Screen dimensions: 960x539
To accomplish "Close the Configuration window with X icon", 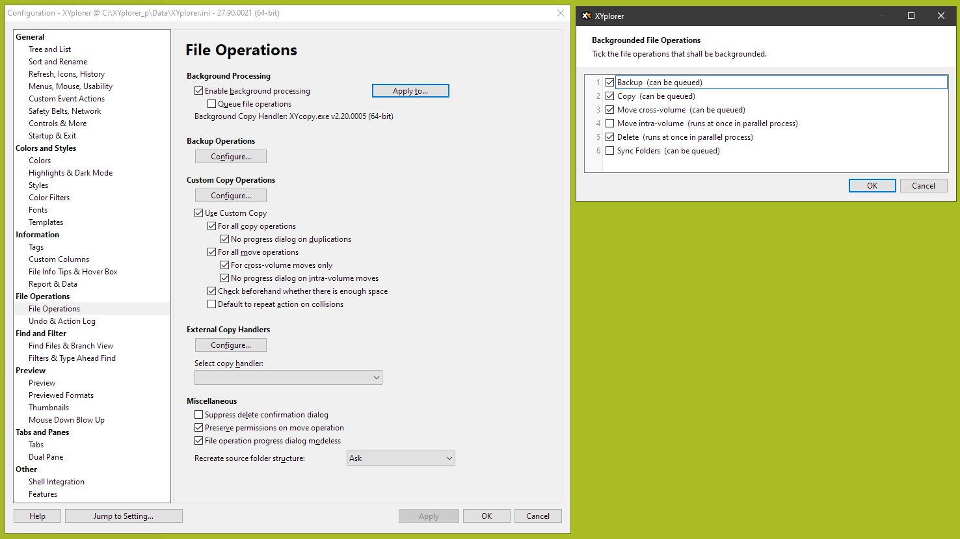I will (x=560, y=13).
